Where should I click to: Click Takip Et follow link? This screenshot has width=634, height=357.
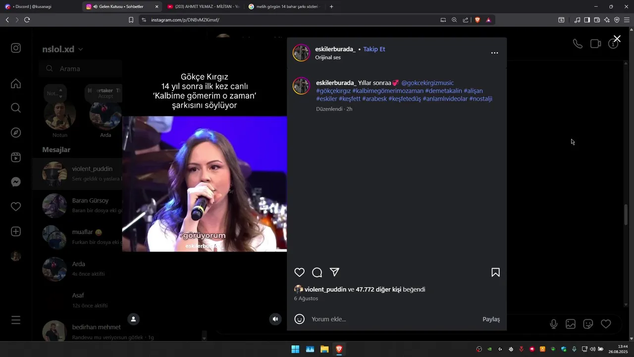click(374, 49)
